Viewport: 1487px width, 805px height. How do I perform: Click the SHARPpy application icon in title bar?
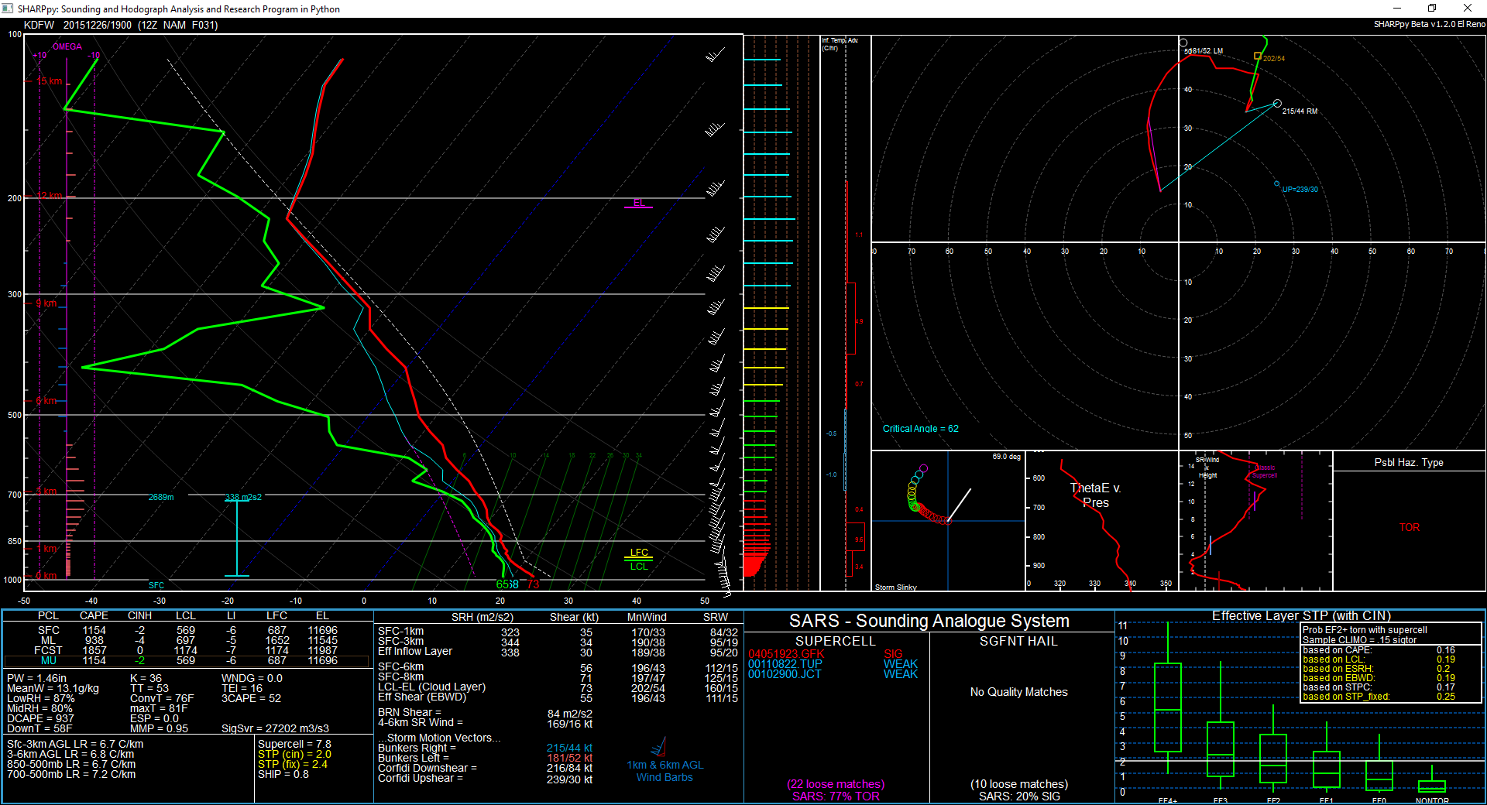8,9
